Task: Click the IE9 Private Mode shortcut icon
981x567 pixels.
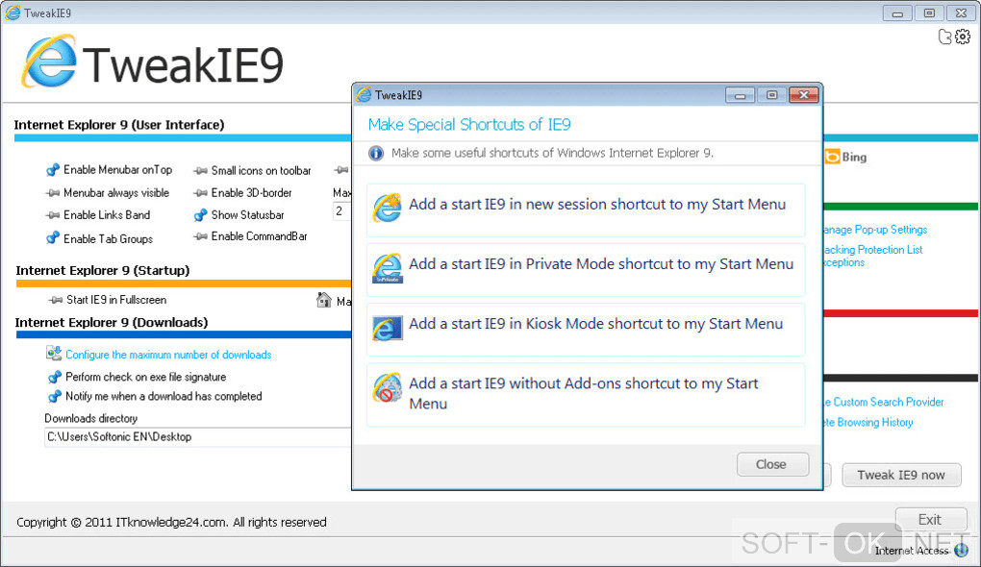Action: tap(387, 267)
